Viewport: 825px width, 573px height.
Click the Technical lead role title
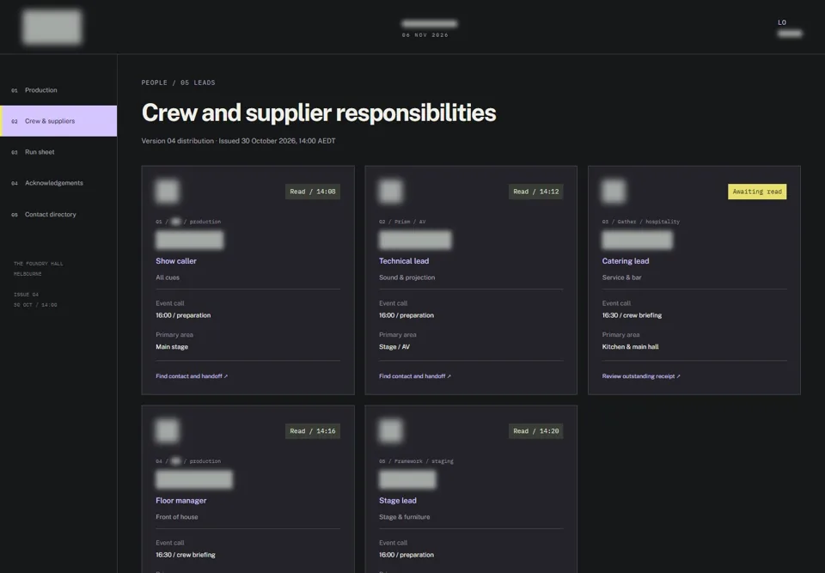404,261
